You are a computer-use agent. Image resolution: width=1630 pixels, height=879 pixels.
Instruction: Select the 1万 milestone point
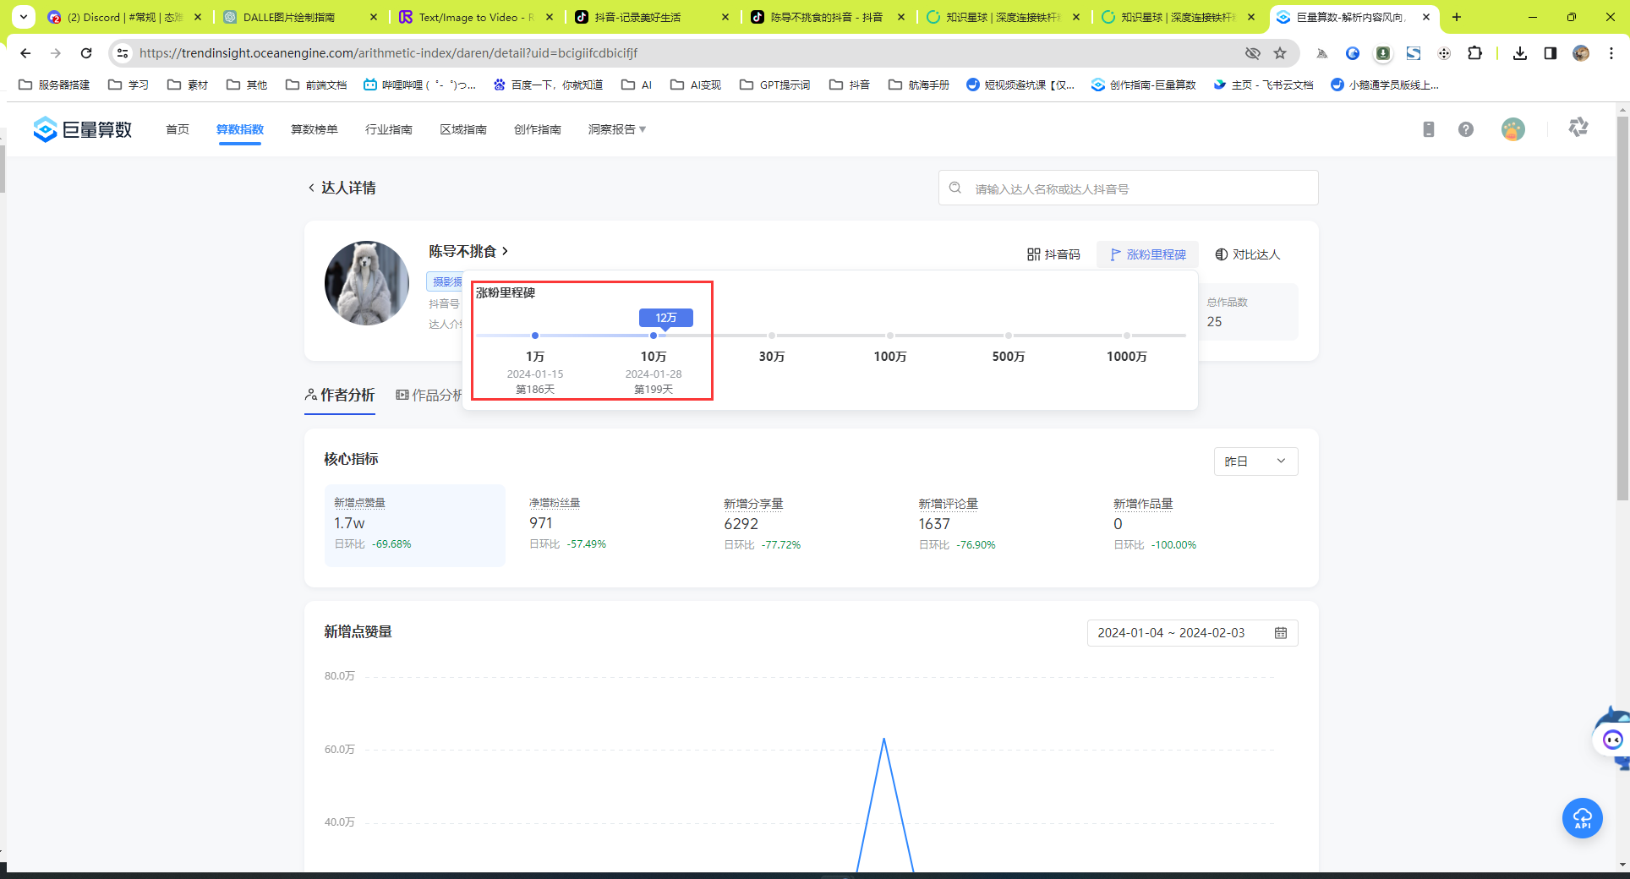click(535, 336)
